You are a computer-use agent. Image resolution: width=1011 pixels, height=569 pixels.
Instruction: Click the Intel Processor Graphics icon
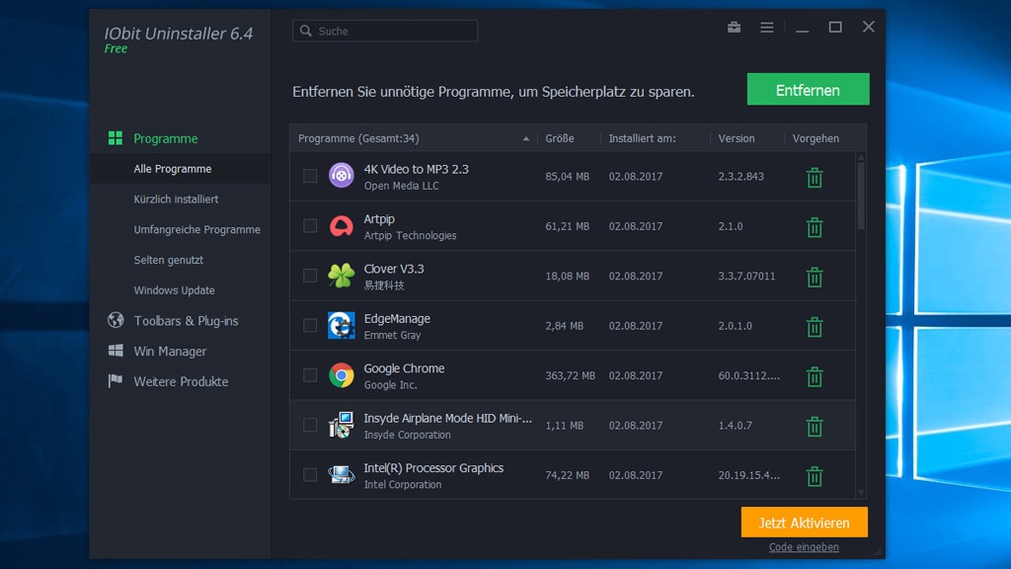[x=341, y=475]
